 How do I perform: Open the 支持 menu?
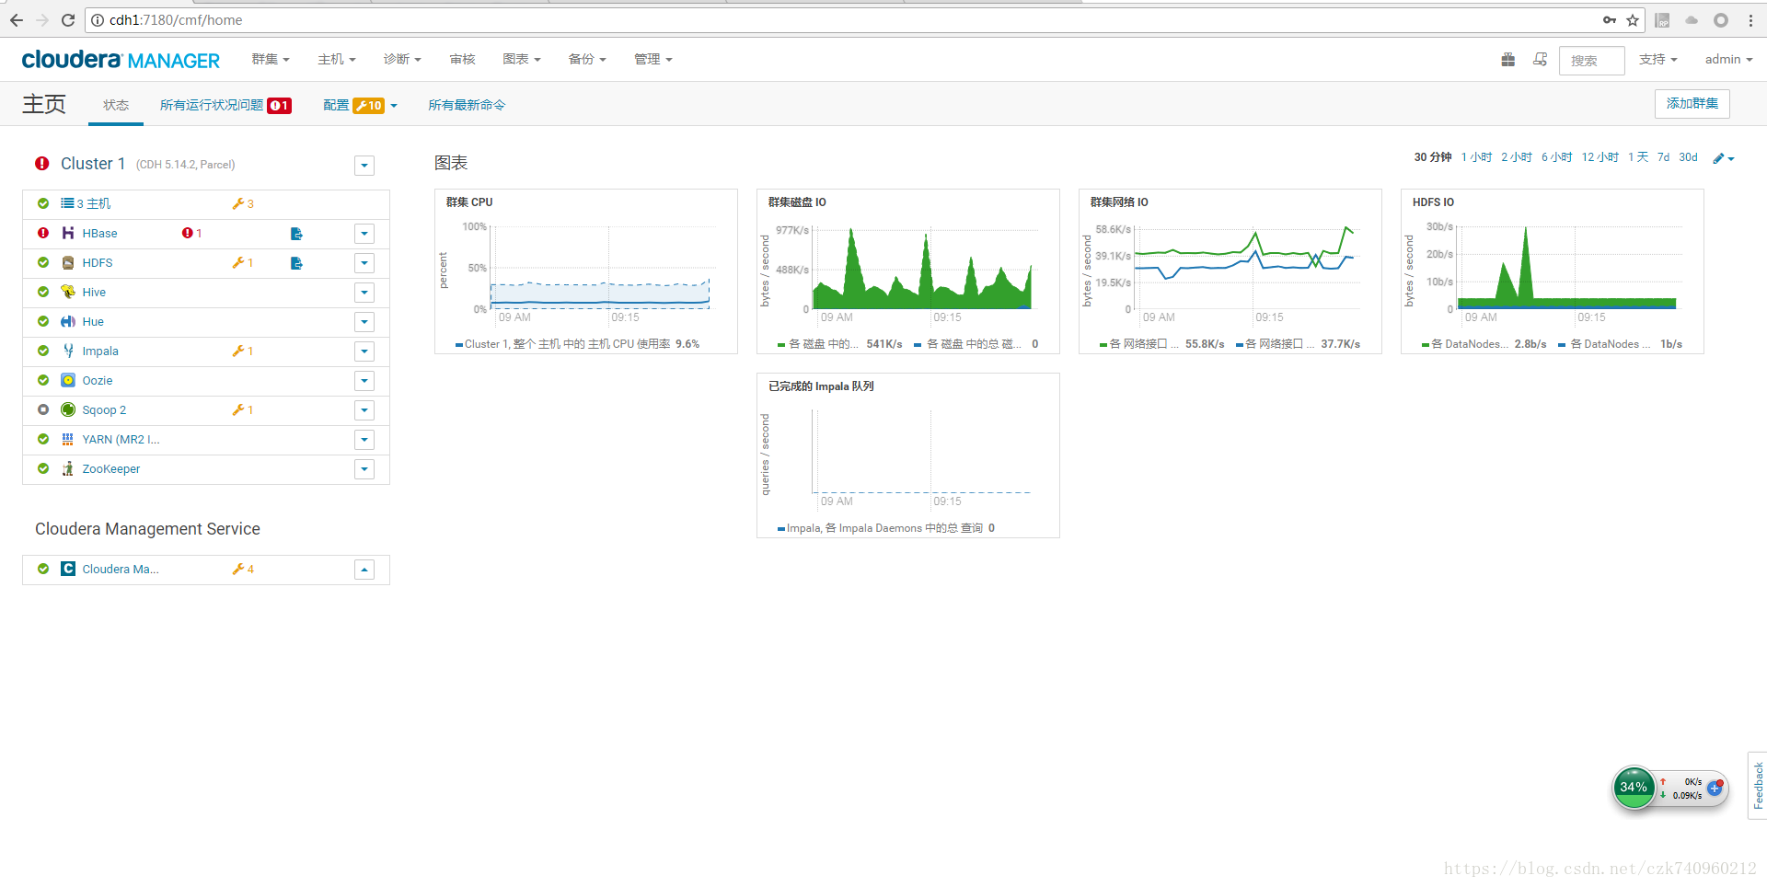1658,59
